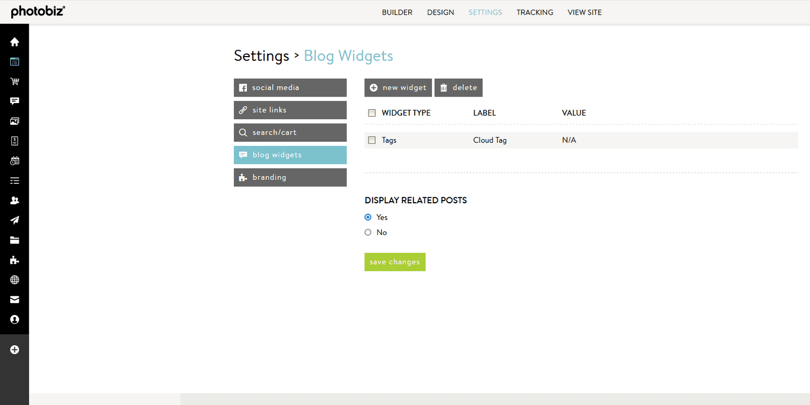This screenshot has height=405, width=810.
Task: Open the clients icon in the sidebar
Action: click(14, 200)
